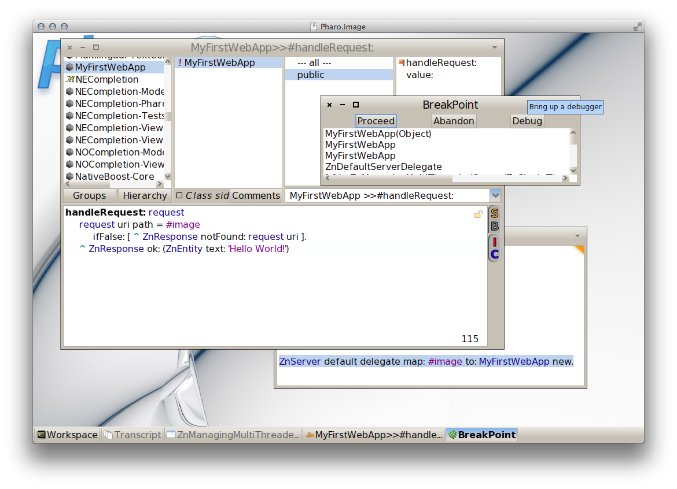Select the public protocol
This screenshot has height=489, width=677.
(339, 75)
